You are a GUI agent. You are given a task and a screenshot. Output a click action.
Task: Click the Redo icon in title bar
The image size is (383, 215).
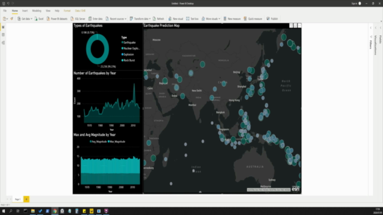(13, 4)
